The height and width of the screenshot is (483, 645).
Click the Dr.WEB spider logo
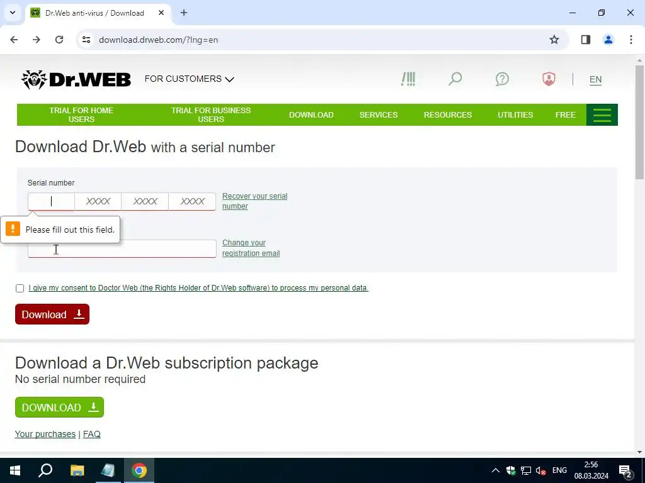pos(76,79)
